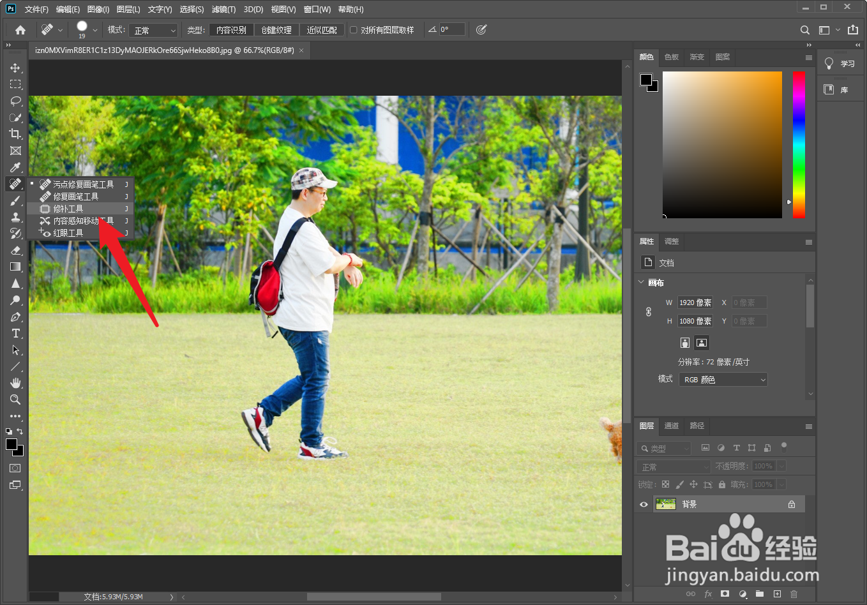The width and height of the screenshot is (867, 605).
Task: Click the Home icon in options bar
Action: click(x=20, y=30)
